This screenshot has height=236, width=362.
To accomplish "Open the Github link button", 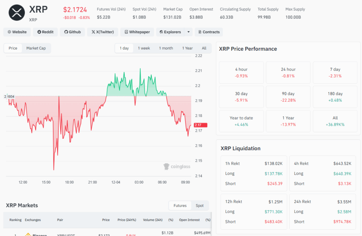I will pos(72,32).
